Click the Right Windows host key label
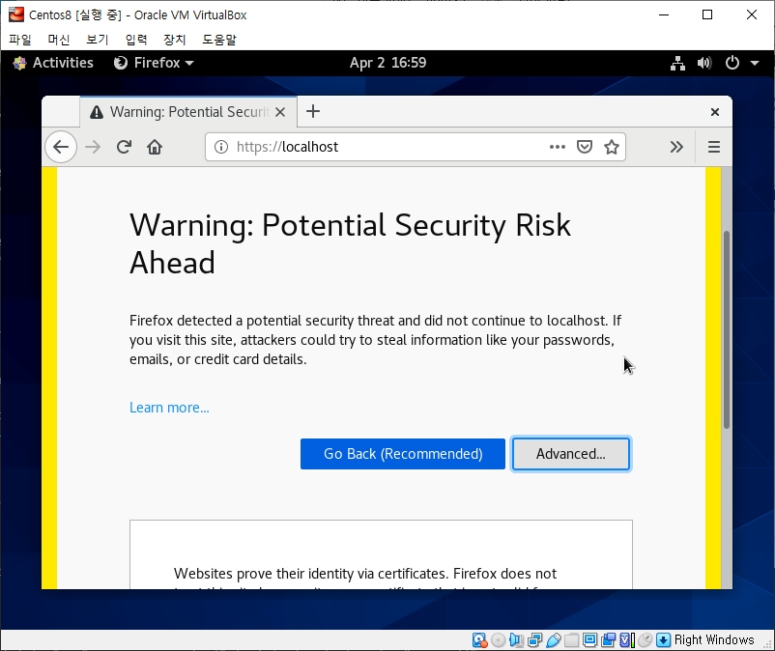 point(714,640)
